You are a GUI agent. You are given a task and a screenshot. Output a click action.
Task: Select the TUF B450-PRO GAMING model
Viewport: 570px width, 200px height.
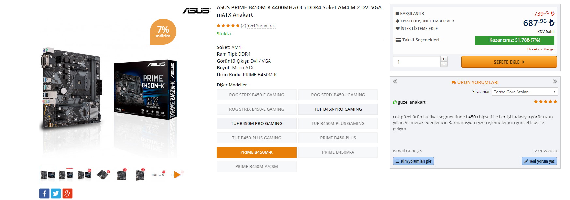338,109
